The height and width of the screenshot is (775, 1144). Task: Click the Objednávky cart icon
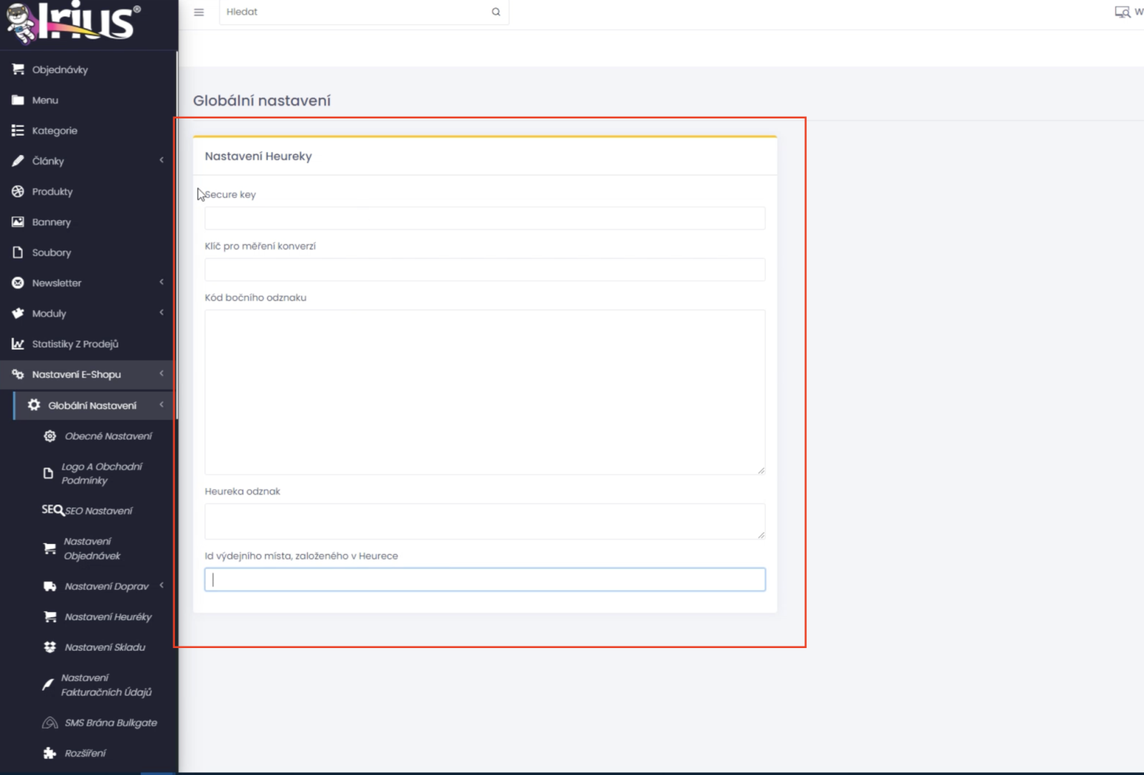(x=18, y=70)
